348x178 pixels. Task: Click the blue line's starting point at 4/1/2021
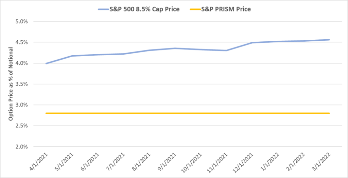pos(46,63)
